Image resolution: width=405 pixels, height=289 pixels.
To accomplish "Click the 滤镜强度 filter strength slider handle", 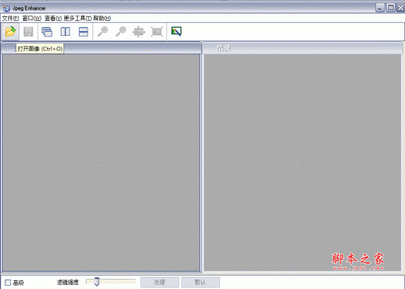I will click(x=97, y=282).
